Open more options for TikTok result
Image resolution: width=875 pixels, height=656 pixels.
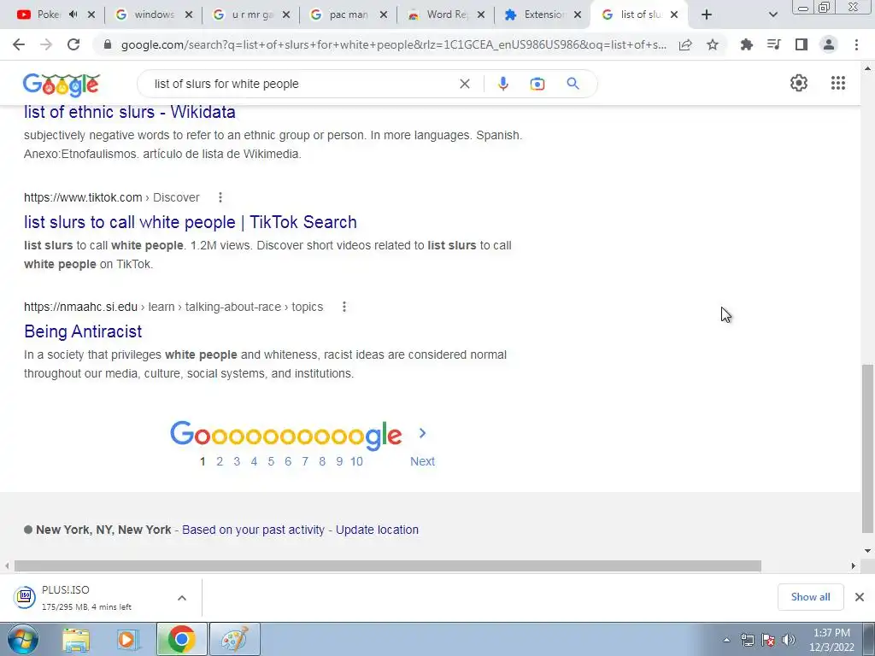[x=220, y=197]
